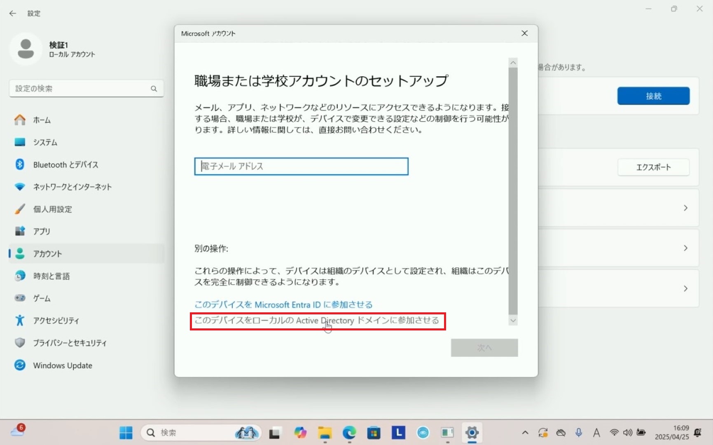Toggle the IME input mode A indicator

click(596, 433)
